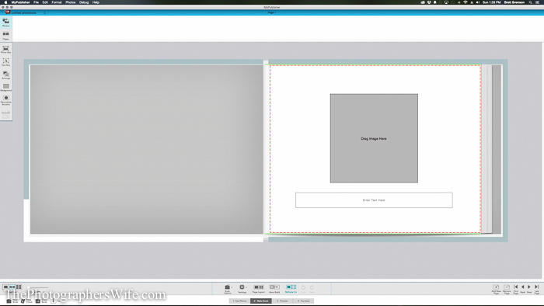
Task: Toggle the MyStyle On button
Action: pos(291,289)
